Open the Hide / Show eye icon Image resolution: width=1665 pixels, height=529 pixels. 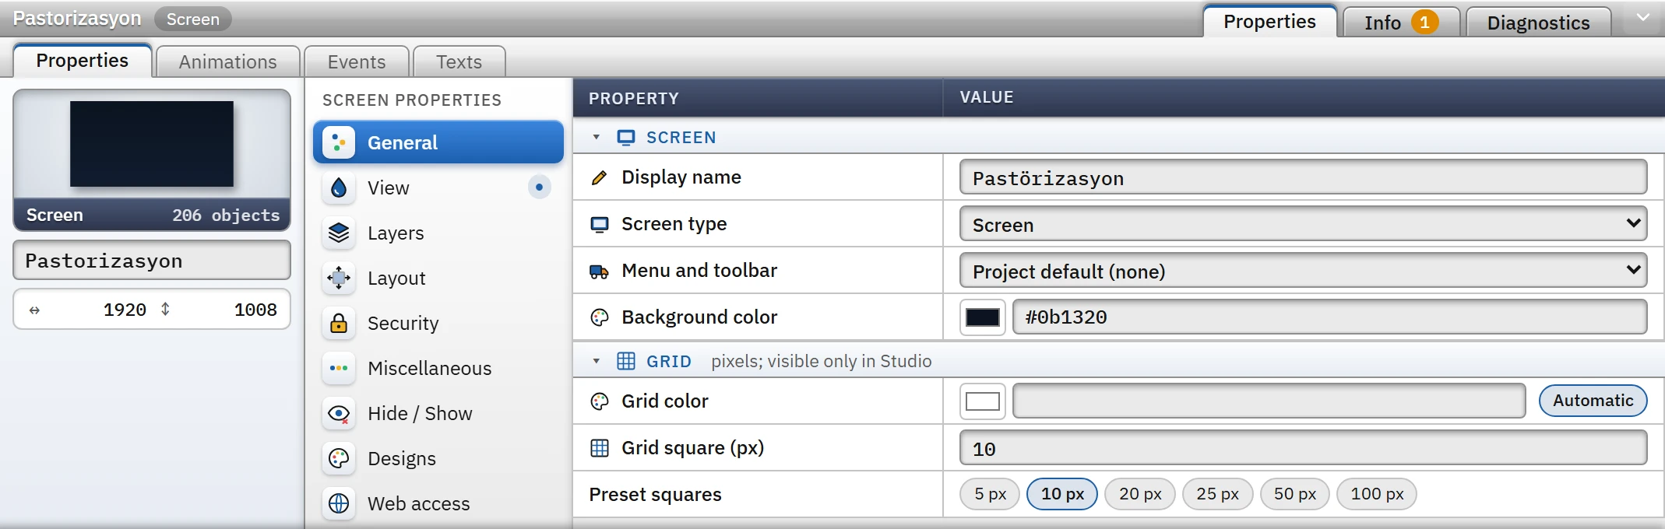click(x=339, y=413)
